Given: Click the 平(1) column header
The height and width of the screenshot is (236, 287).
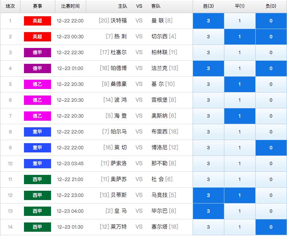Looking at the screenshot, I should [239, 6].
